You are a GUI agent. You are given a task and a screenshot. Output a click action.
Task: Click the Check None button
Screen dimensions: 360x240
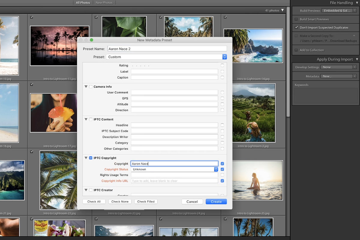(120, 202)
